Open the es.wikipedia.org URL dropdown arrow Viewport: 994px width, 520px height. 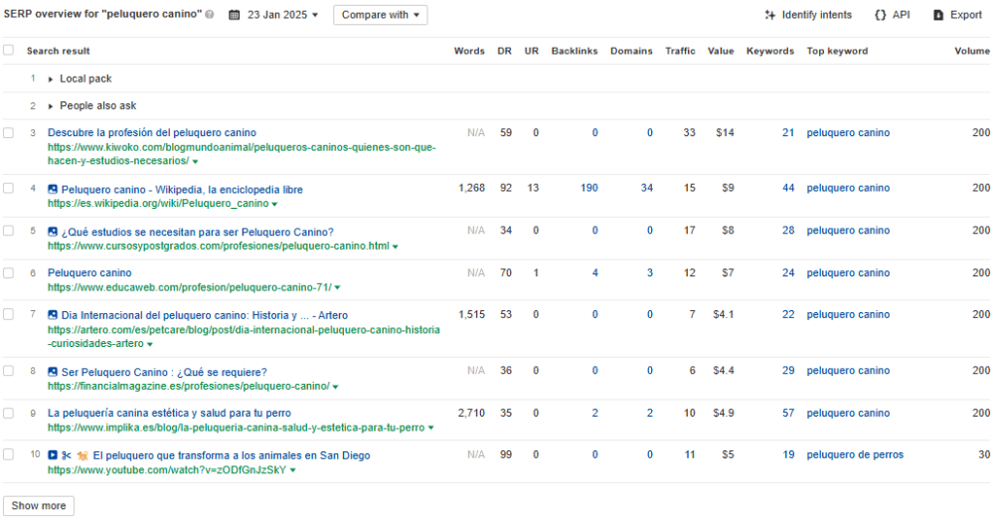point(274,204)
